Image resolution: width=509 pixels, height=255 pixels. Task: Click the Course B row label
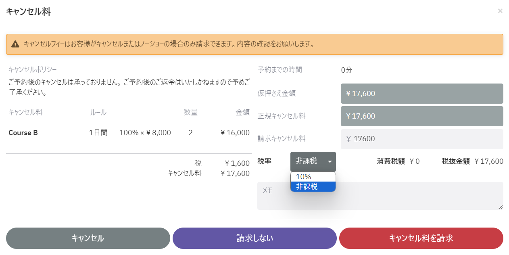pyautogui.click(x=23, y=133)
